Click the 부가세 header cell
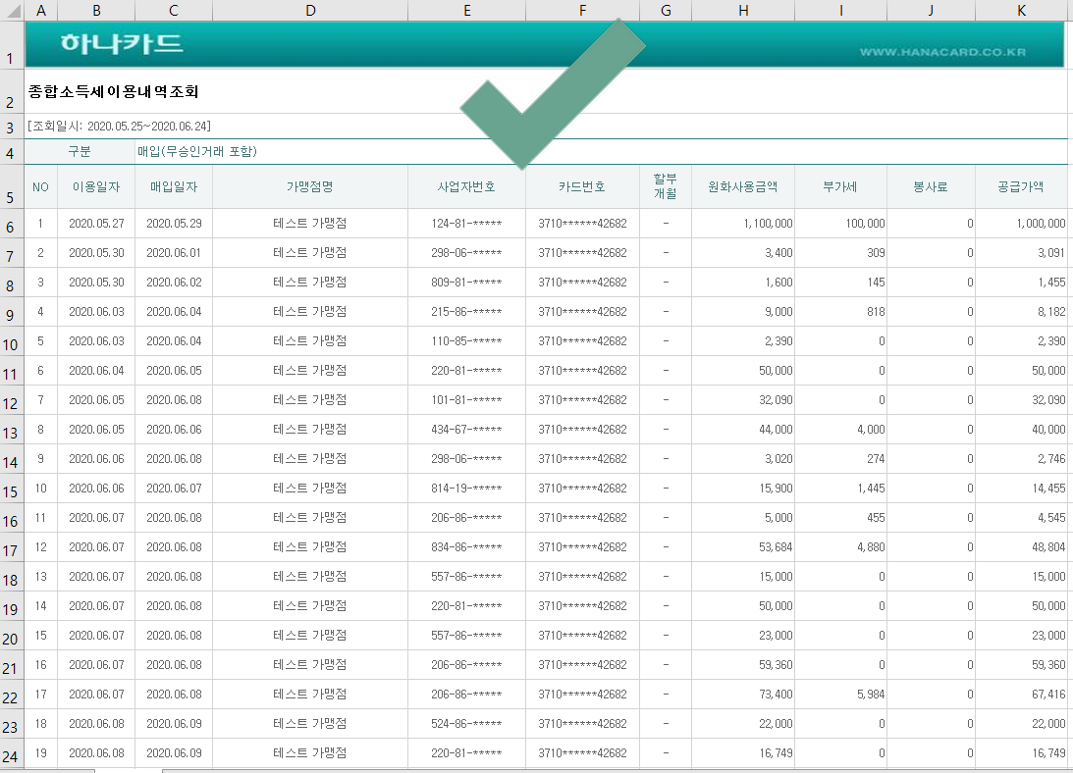Image resolution: width=1073 pixels, height=773 pixels. pyautogui.click(x=840, y=186)
